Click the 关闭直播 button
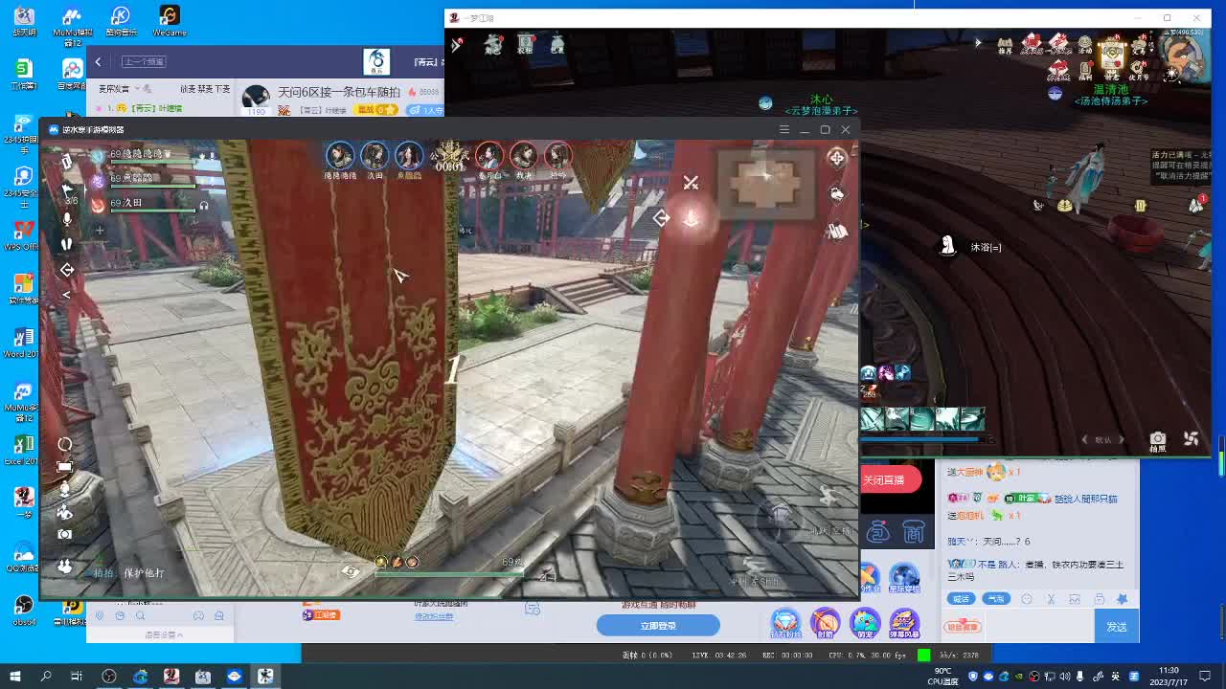 click(890, 479)
